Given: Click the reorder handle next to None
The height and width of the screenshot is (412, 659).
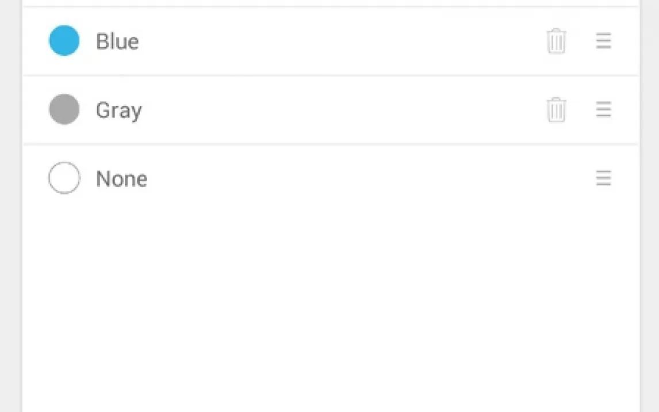Looking at the screenshot, I should pyautogui.click(x=603, y=178).
